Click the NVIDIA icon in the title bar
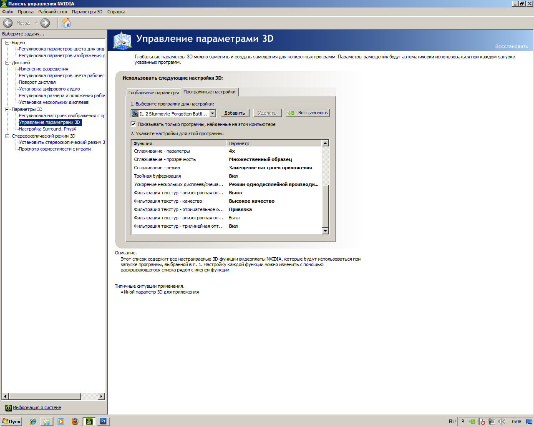Viewport: 534px width, 427px height. point(4,4)
